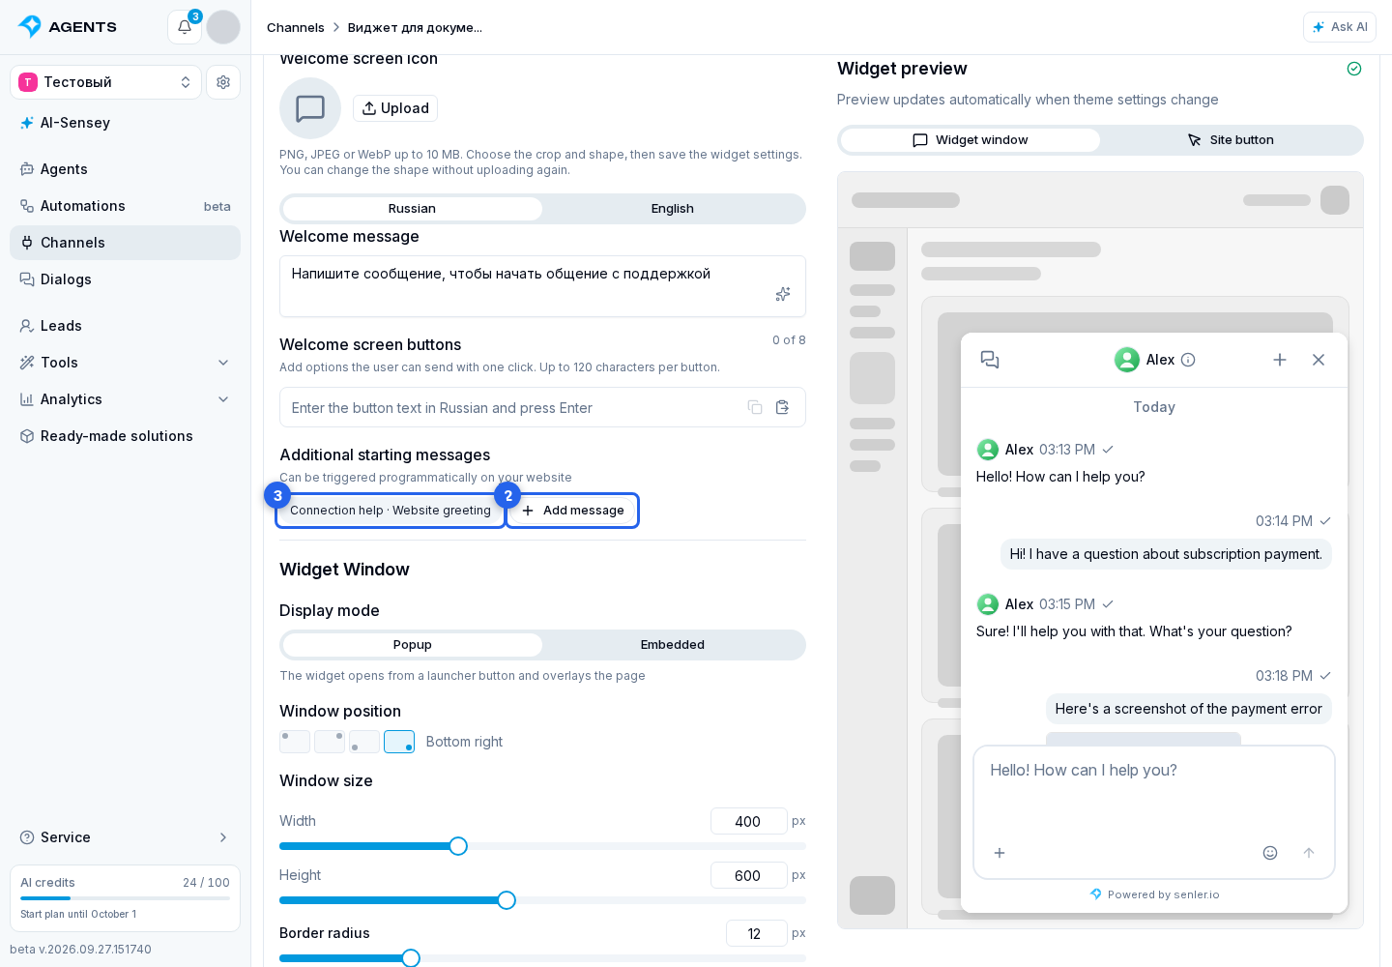Adjust the Width slider handle

(458, 846)
